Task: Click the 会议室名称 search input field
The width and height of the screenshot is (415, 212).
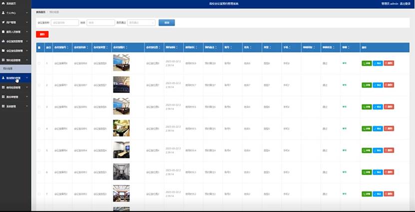Action: point(65,23)
